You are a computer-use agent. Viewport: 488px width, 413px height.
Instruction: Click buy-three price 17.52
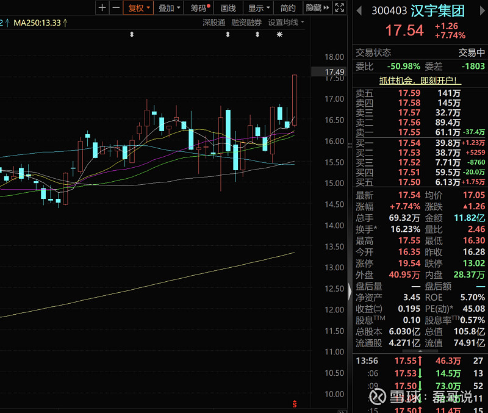point(409,162)
